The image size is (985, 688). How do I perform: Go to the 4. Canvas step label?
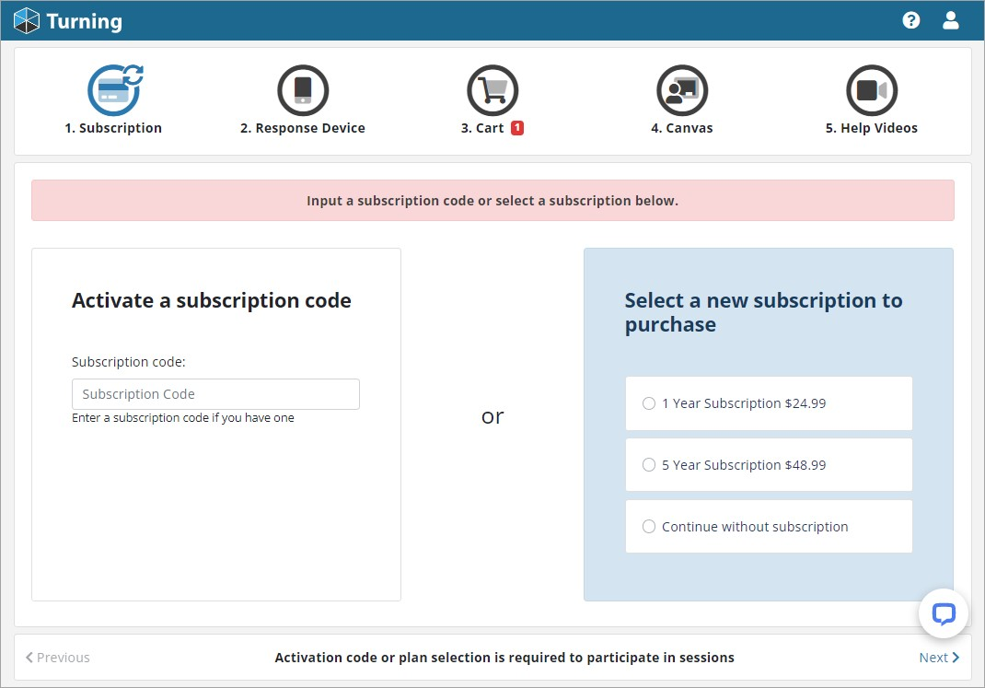(x=682, y=128)
